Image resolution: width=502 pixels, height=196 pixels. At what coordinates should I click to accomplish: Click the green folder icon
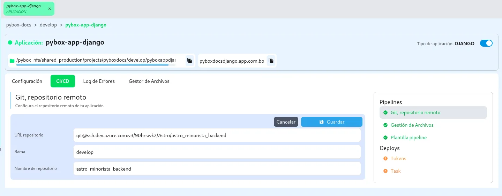point(12,61)
